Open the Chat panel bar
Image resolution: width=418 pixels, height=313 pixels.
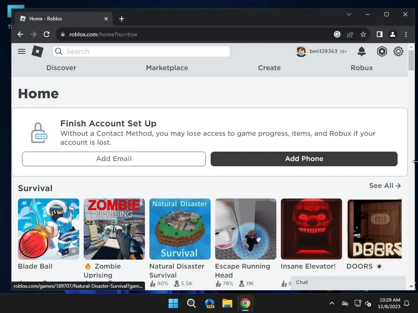(x=348, y=282)
